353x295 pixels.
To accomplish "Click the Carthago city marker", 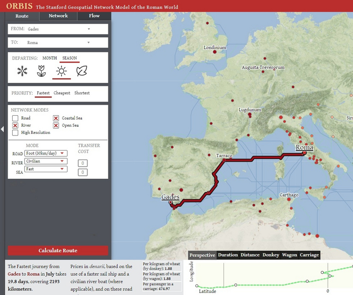I will pos(289,200).
